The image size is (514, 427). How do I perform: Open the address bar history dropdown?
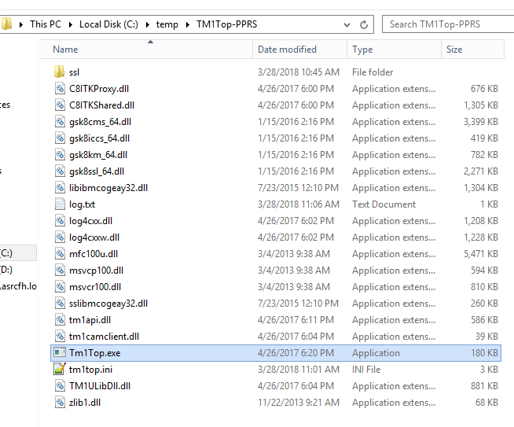click(347, 24)
